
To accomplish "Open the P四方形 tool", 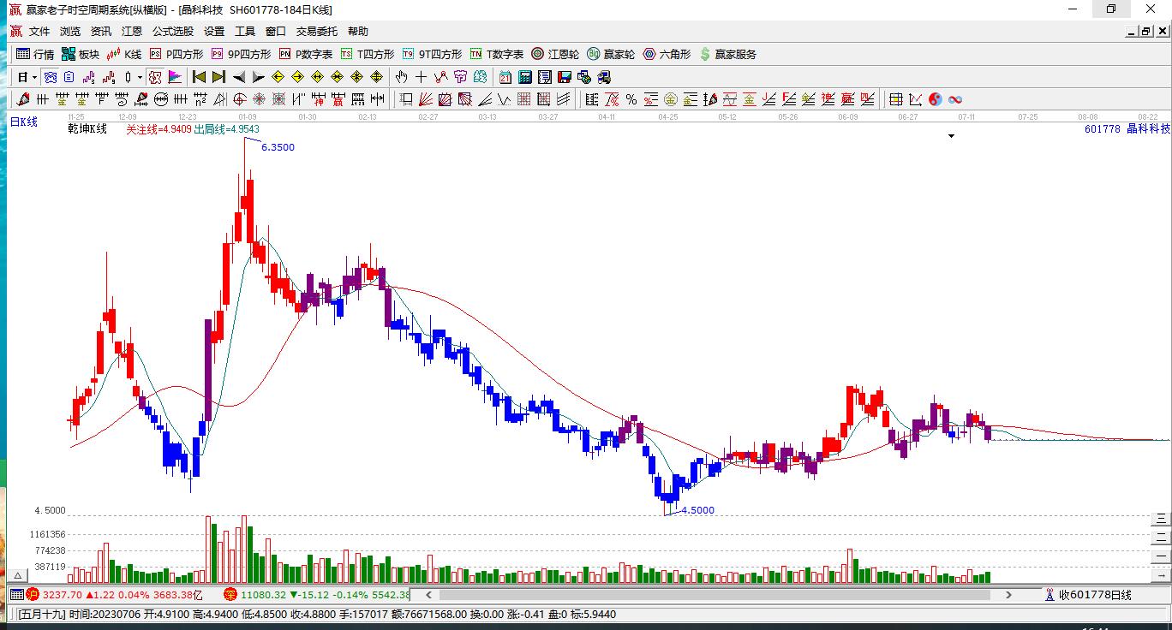I will (176, 54).
